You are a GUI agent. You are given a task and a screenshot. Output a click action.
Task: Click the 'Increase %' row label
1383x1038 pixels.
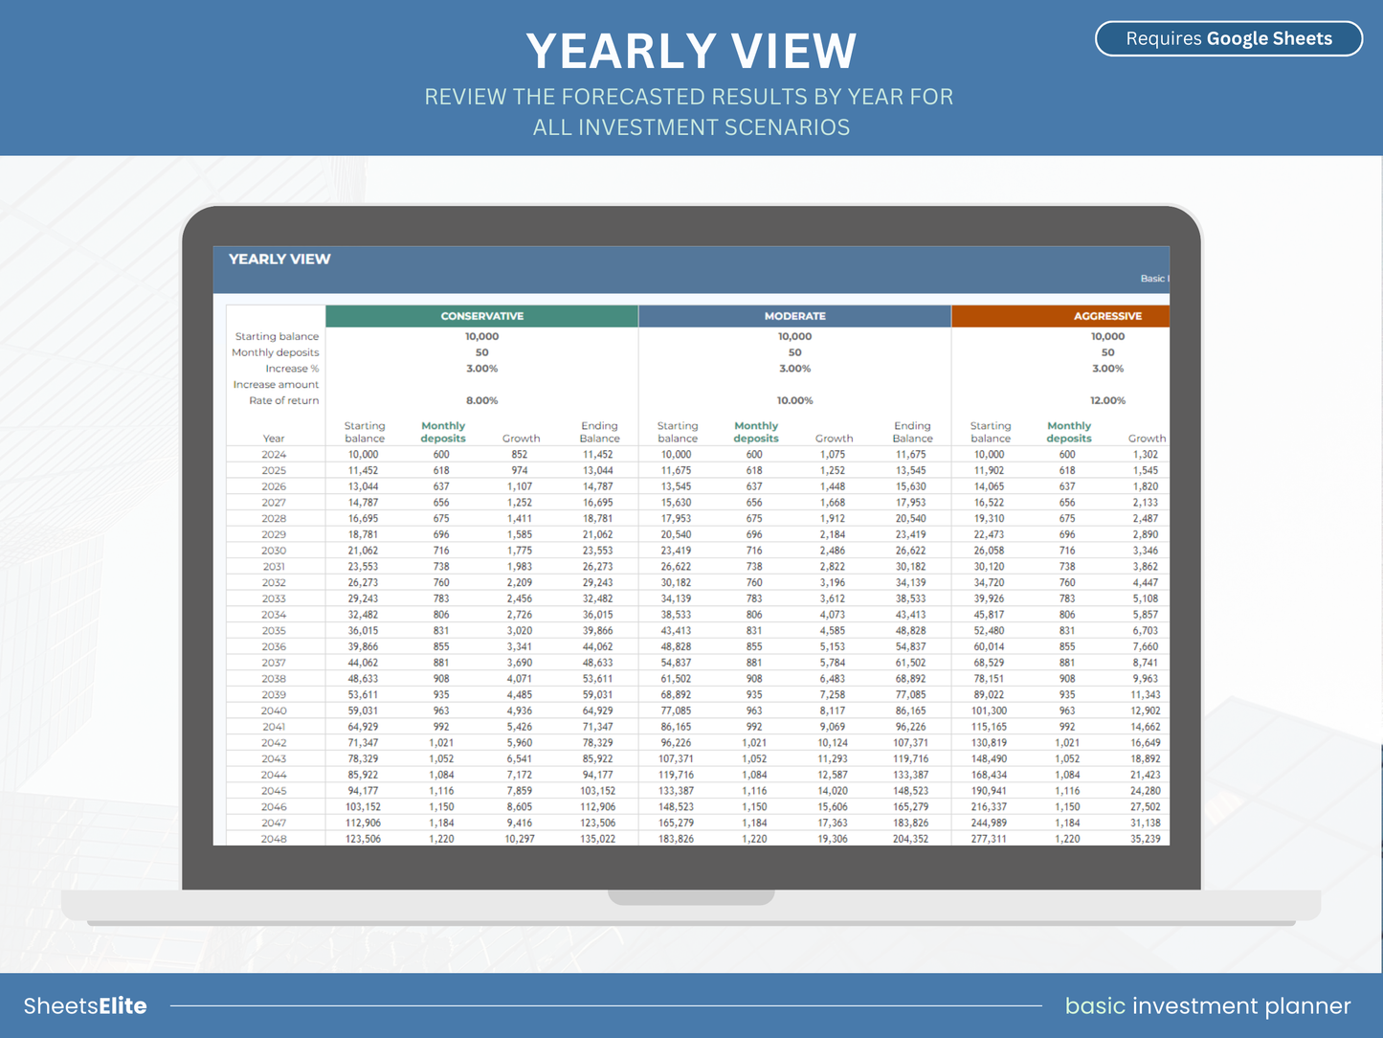[x=292, y=369]
